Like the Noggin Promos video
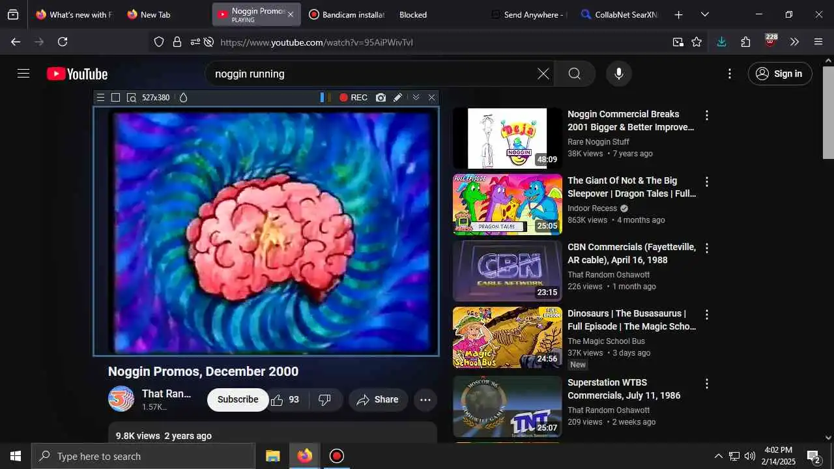 pos(285,399)
